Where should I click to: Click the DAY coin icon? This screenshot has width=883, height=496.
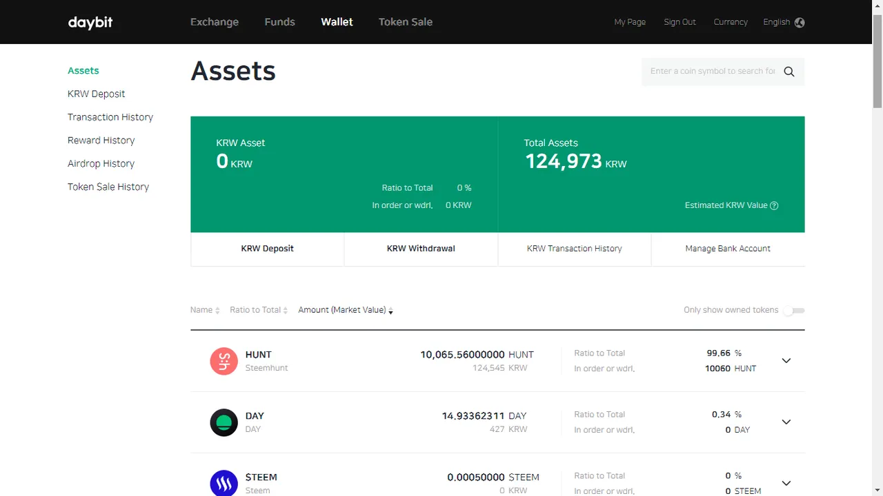[224, 422]
